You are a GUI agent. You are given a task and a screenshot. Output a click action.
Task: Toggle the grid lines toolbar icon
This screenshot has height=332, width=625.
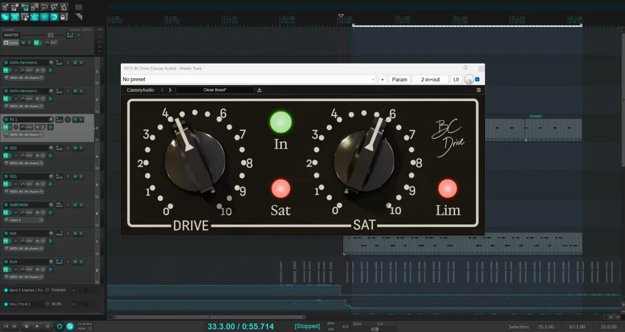coord(45,17)
